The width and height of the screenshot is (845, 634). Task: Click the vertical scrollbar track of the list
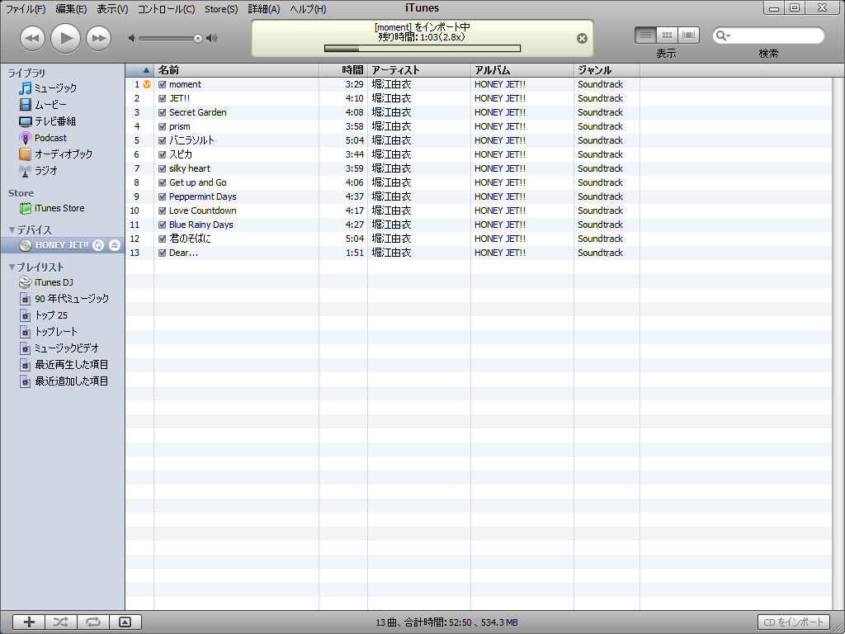pos(838,343)
